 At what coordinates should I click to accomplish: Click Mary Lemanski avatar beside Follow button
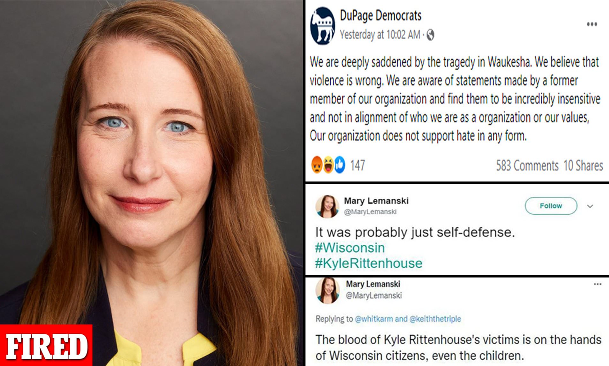click(327, 206)
